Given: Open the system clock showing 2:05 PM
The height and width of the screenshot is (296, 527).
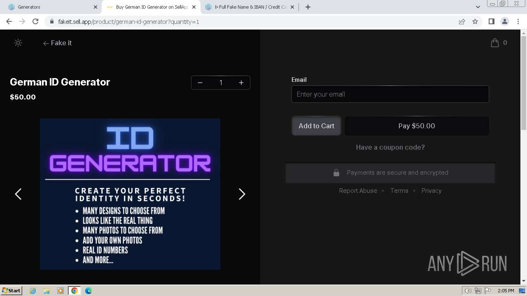Looking at the screenshot, I should click(506, 291).
